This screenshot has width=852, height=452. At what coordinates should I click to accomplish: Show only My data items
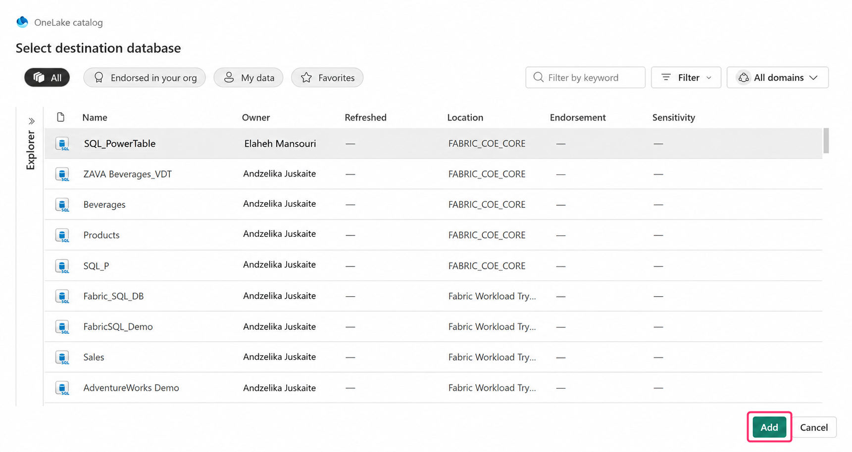[249, 78]
